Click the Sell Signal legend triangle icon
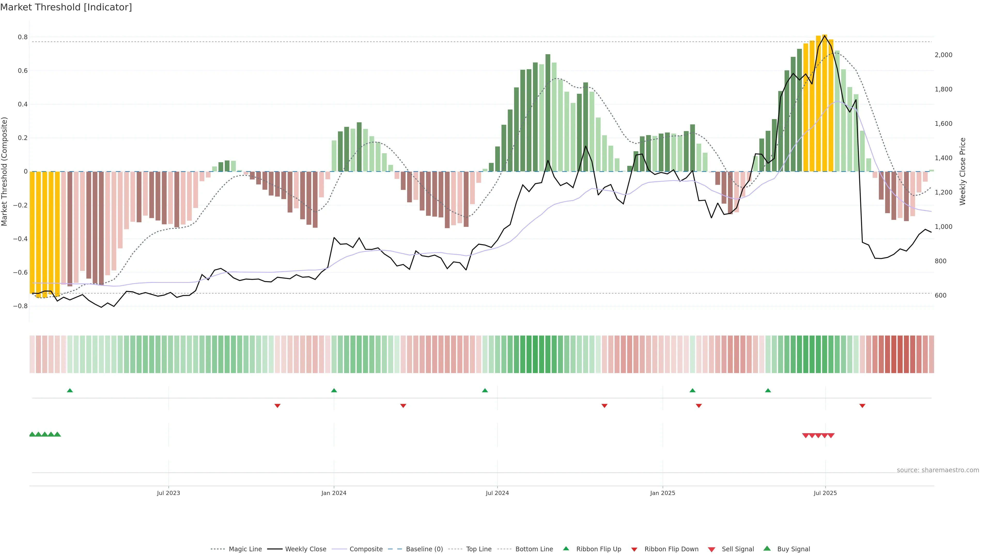The width and height of the screenshot is (992, 558). (x=711, y=549)
